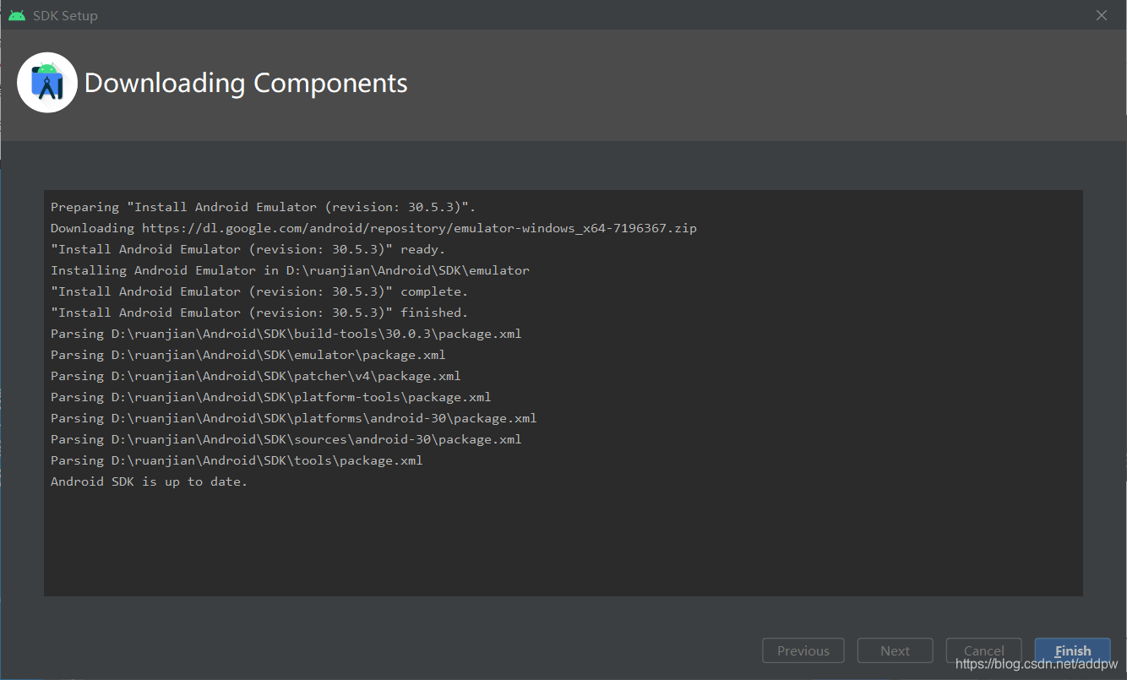Click the Finish button
Viewport: 1127px width, 680px height.
click(x=1072, y=650)
